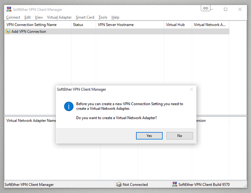Click the SoftEther app icon in title bar
Viewport: 251px width, 193px height.
coord(9,9)
